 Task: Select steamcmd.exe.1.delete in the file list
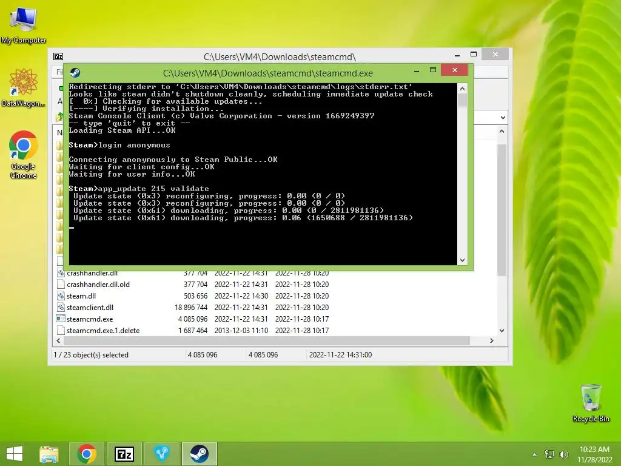103,331
